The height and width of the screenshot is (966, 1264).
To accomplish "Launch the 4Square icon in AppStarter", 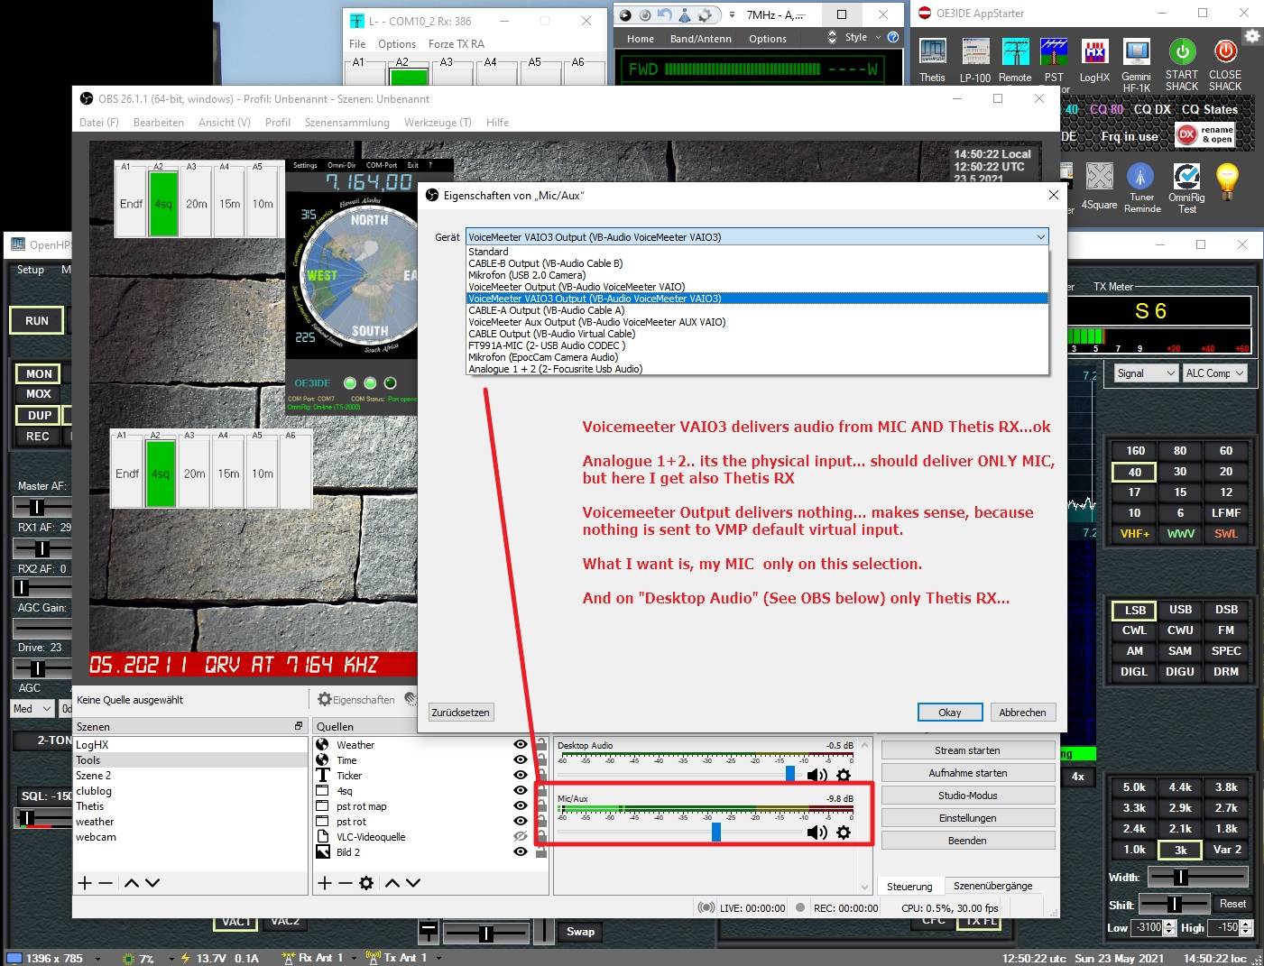I will [x=1100, y=176].
